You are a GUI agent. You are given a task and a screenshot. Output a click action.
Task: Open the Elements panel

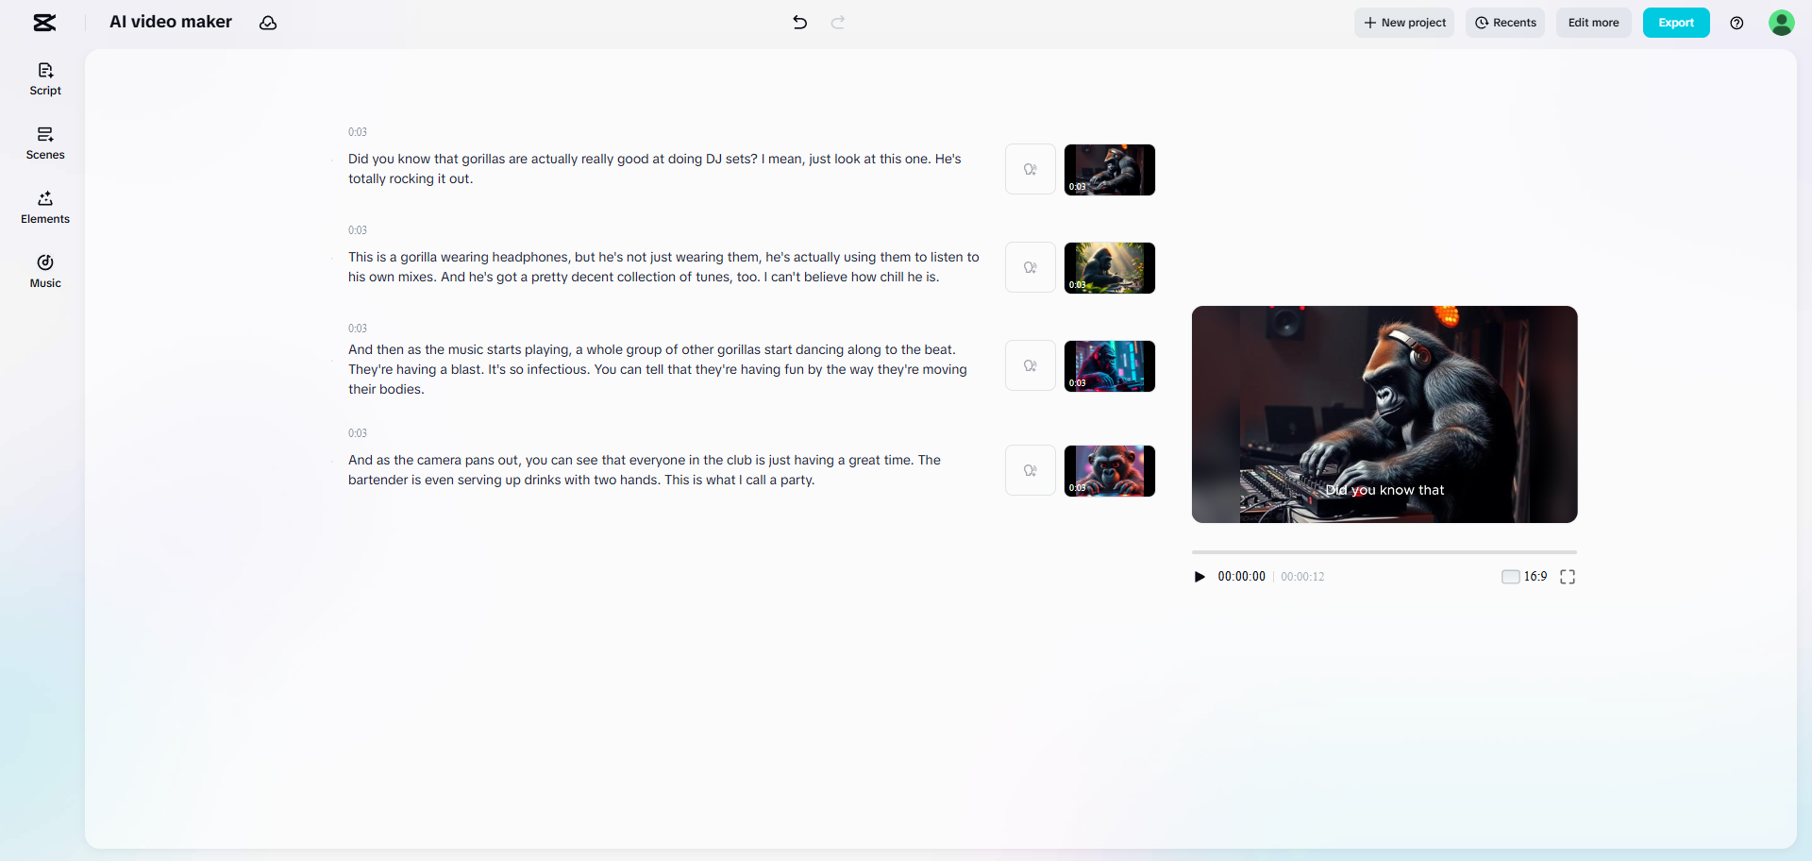coord(45,208)
